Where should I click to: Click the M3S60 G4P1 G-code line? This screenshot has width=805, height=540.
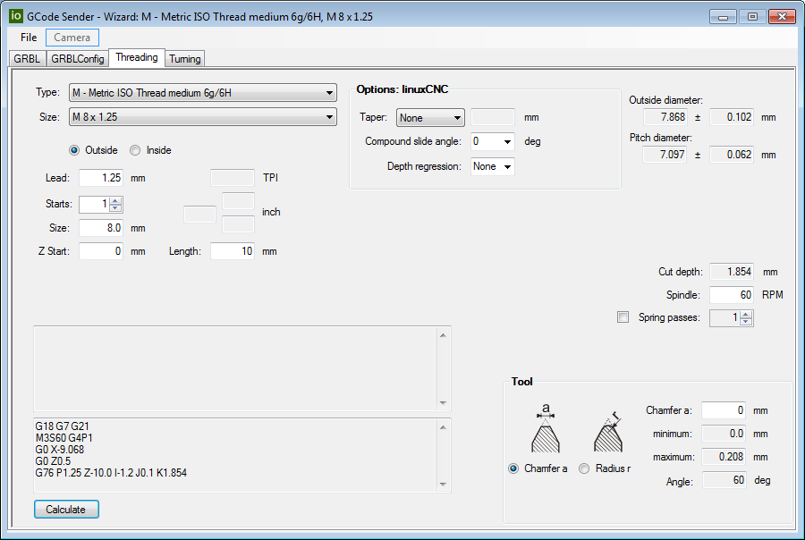(64, 438)
